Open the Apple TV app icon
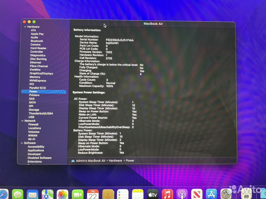266x199 pixels. point(153,195)
